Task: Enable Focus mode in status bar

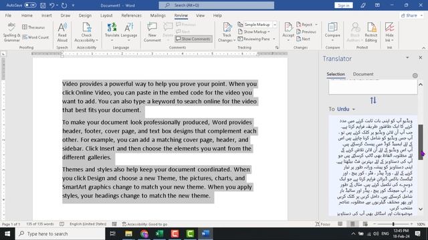Action: pyautogui.click(x=322, y=224)
